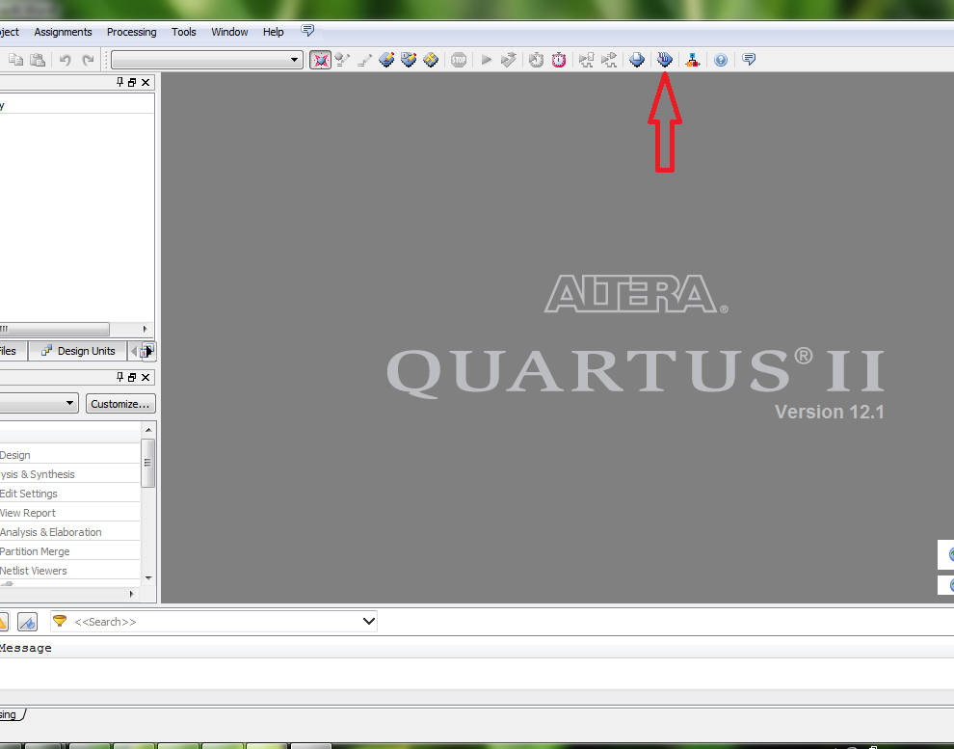Screen dimensions: 954x749
Task: Click the chip-with-checkmark toolbar icon
Action: tap(409, 60)
